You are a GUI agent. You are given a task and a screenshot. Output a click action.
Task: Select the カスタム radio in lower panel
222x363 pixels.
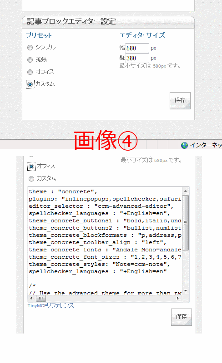click(x=31, y=179)
